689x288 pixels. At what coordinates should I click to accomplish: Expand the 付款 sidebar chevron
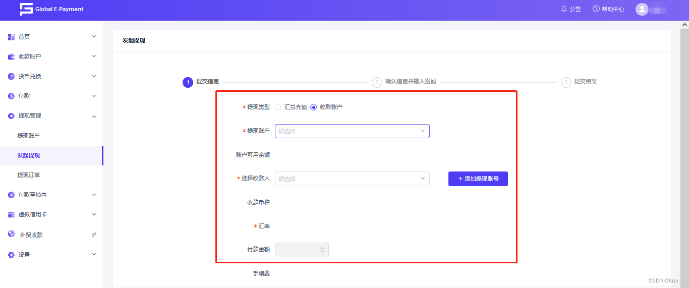tap(94, 96)
